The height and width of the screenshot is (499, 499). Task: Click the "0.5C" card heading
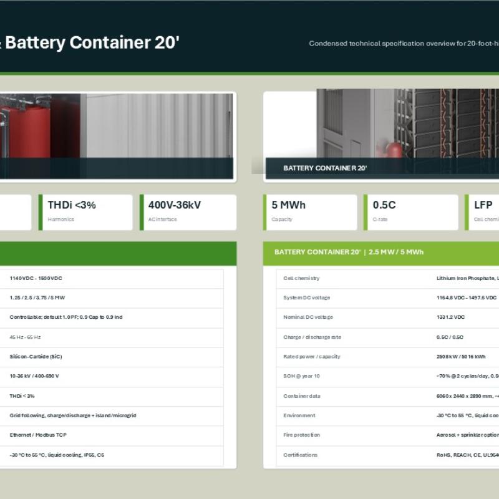pos(384,205)
